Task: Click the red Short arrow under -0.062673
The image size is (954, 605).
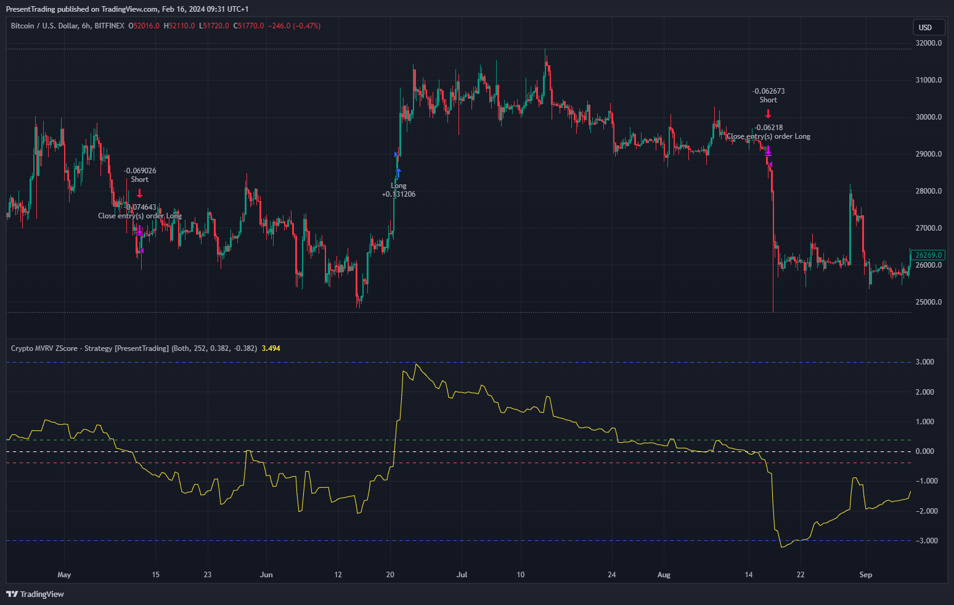Action: (x=768, y=113)
